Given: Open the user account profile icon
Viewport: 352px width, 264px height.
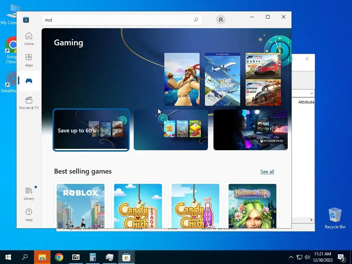Looking at the screenshot, I should [221, 20].
